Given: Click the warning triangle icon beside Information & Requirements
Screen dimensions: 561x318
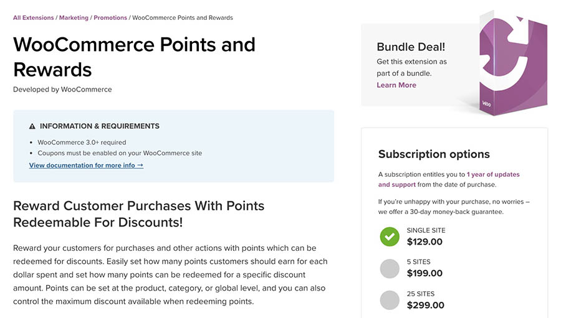Looking at the screenshot, I should coord(32,126).
